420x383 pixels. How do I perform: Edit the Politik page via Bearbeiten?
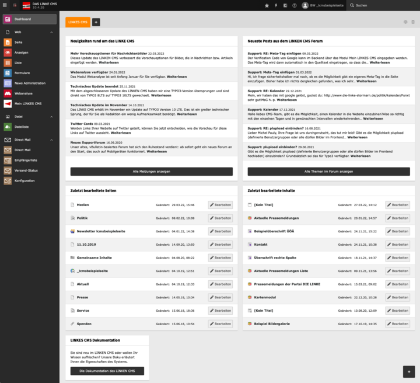tap(220, 218)
